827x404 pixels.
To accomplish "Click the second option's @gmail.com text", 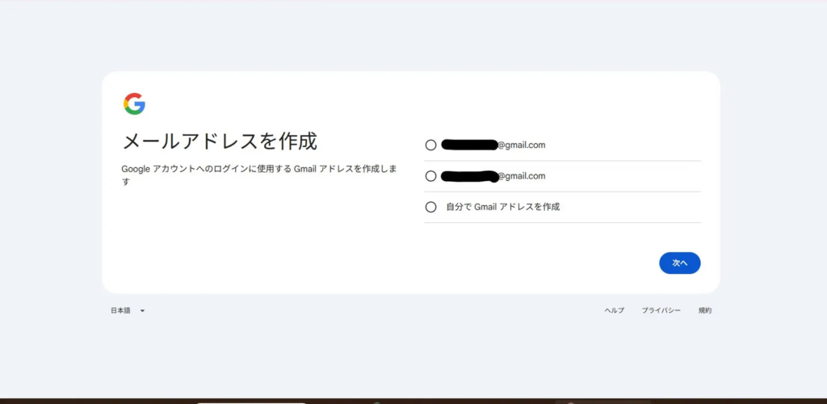I will [x=522, y=176].
